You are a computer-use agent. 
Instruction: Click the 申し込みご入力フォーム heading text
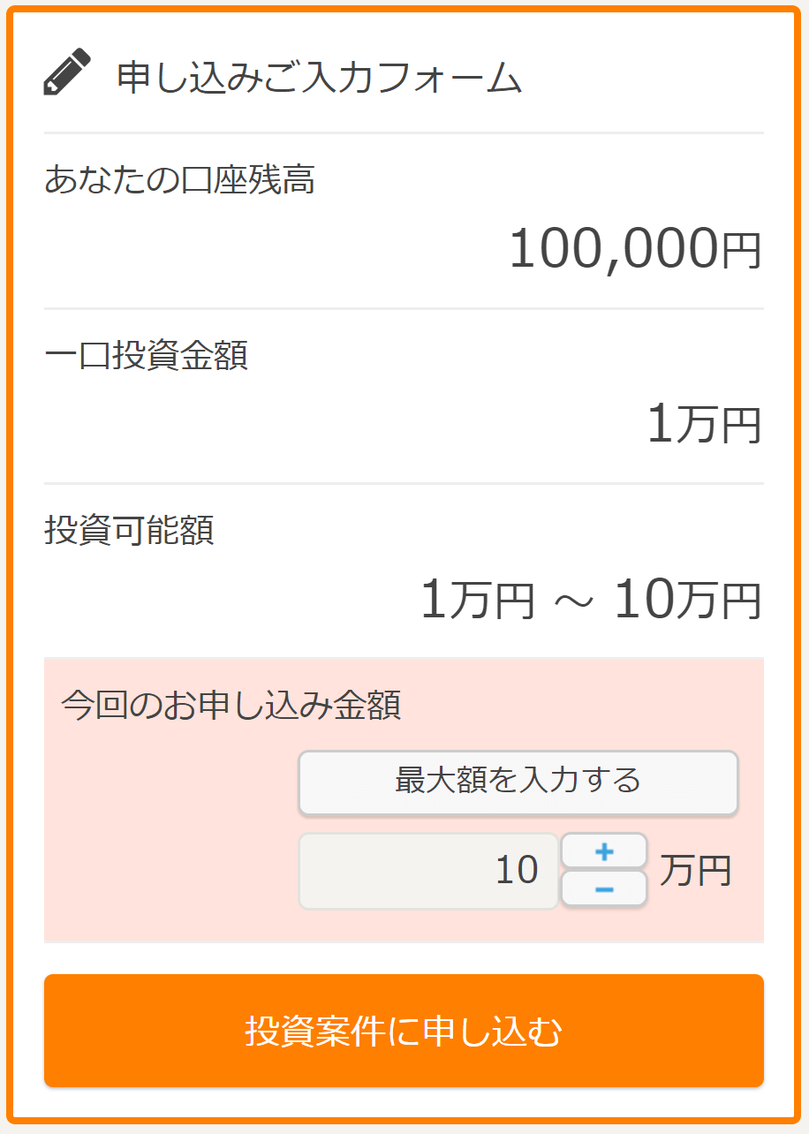[320, 78]
